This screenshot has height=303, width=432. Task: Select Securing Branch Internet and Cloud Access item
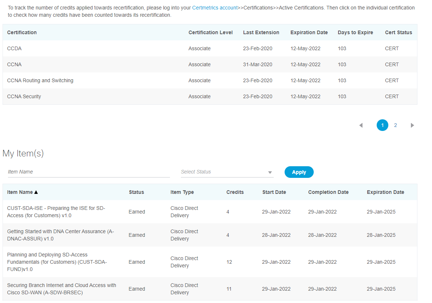coord(62,289)
